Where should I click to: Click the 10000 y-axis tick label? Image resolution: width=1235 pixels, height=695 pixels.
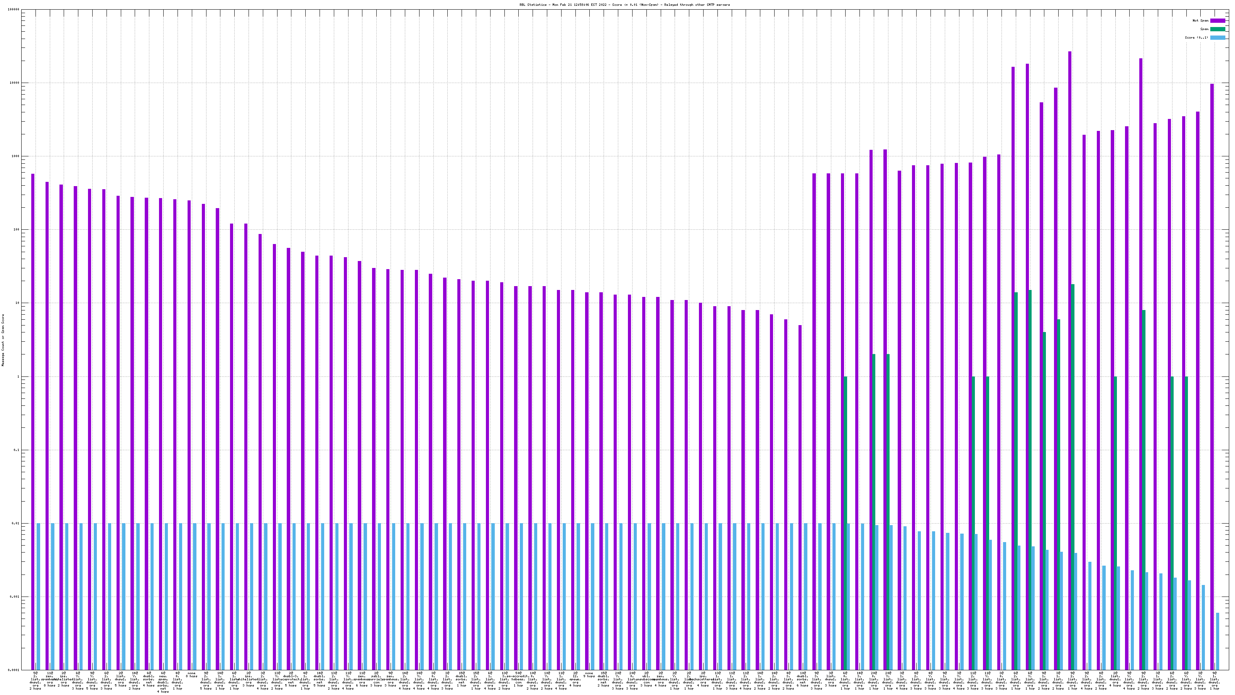14,83
